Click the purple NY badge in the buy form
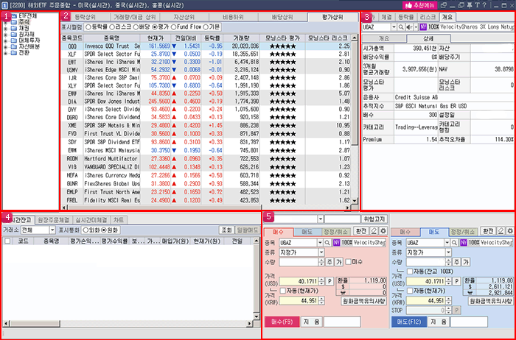516x340 pixels. click(x=336, y=243)
